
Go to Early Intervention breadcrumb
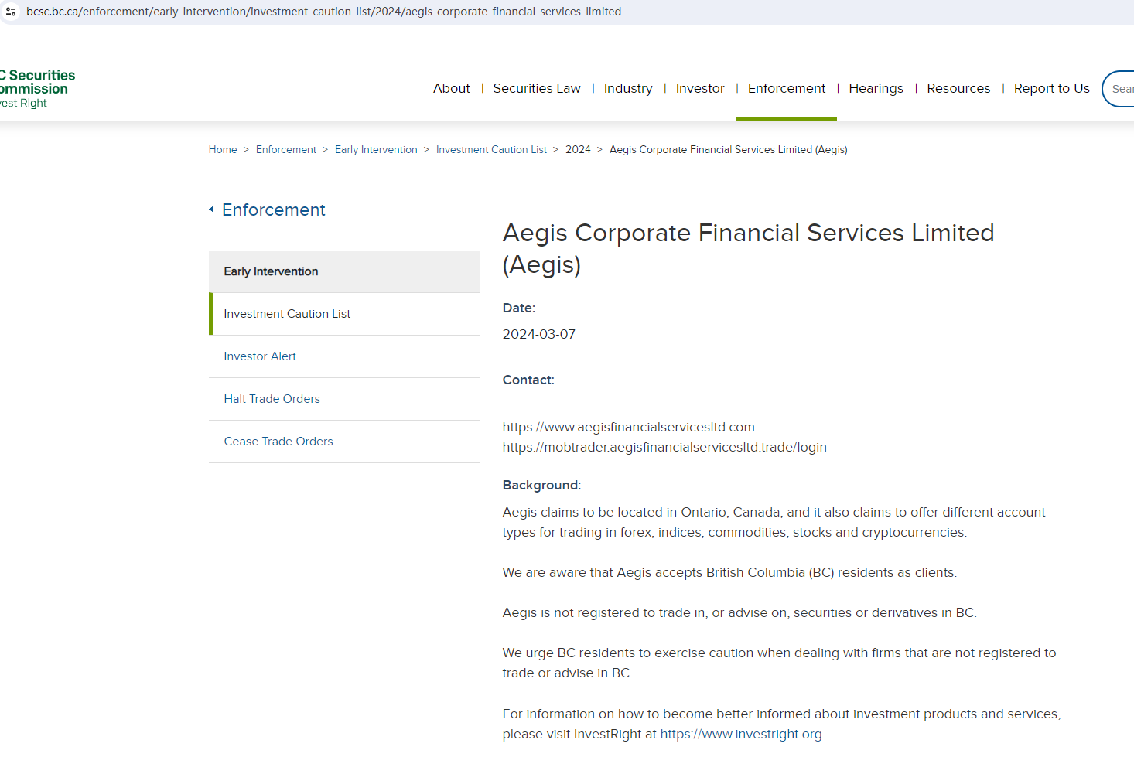coord(376,150)
